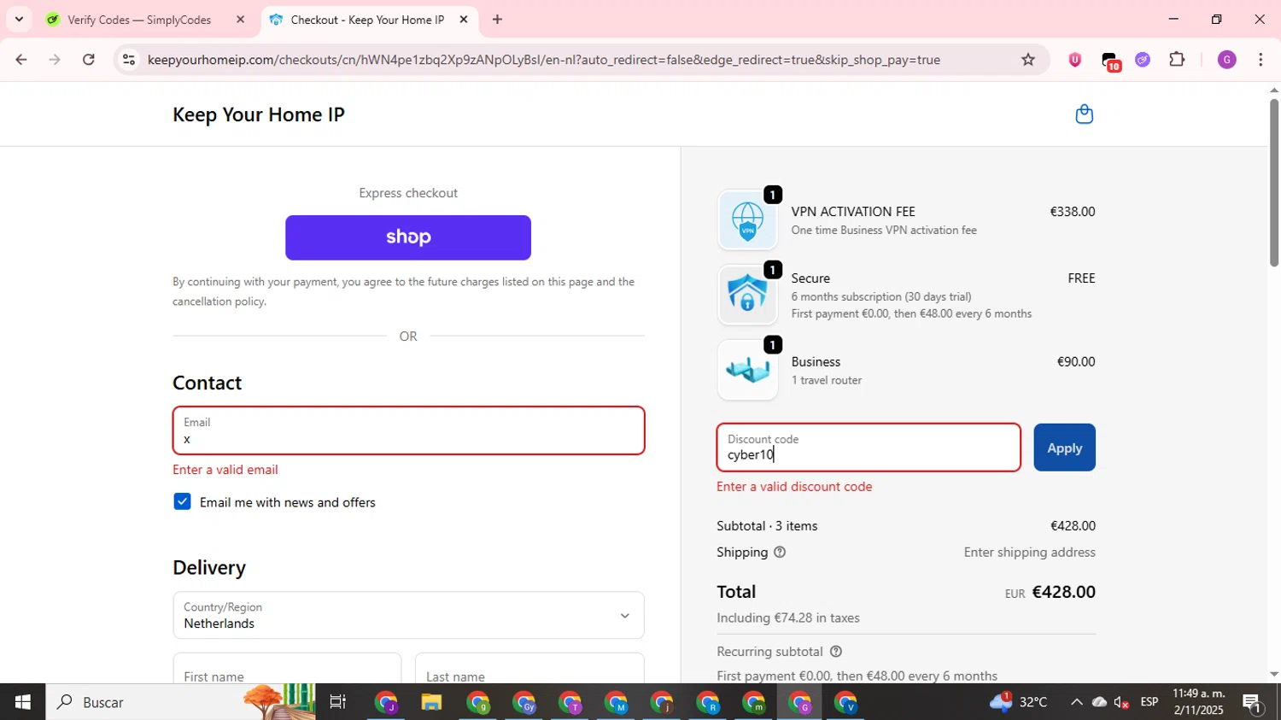
Task: Open the tab search dropdown arrow
Action: [x=19, y=20]
